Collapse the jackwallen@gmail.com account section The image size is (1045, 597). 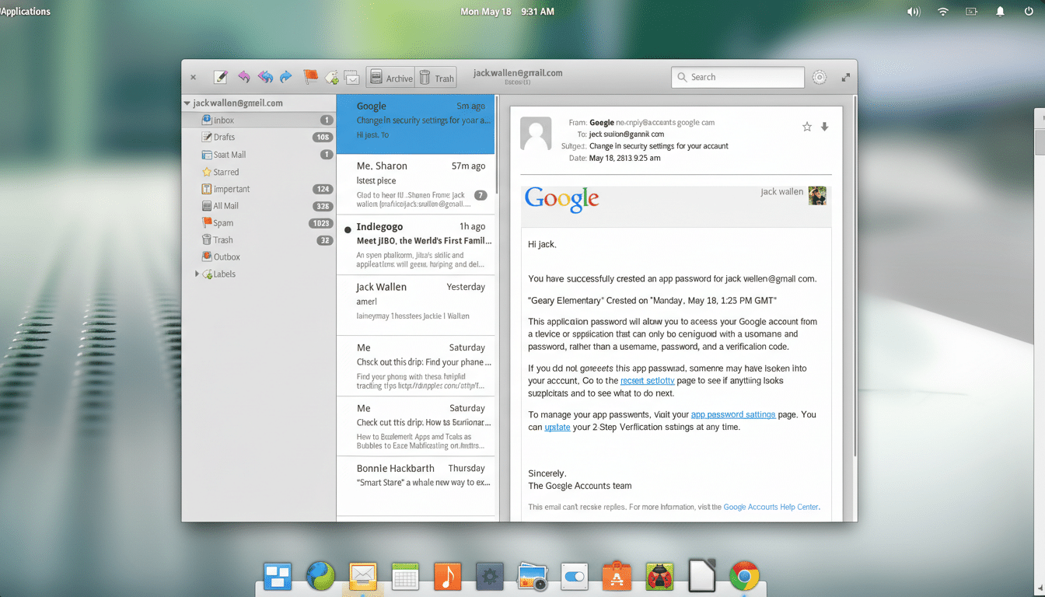pos(187,102)
